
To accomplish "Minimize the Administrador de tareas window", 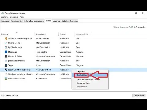I will (x=129, y=13).
